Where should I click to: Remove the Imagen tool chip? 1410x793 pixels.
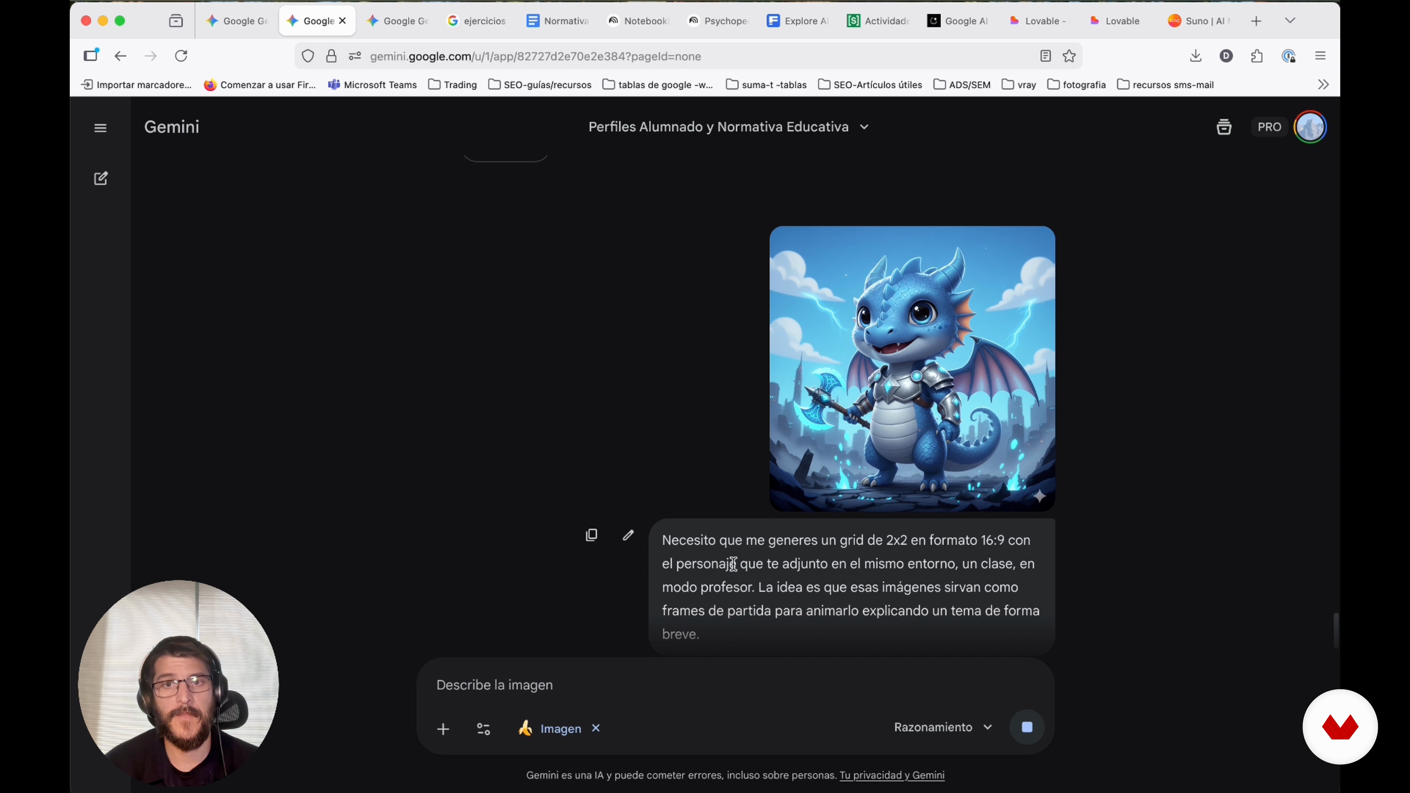596,728
